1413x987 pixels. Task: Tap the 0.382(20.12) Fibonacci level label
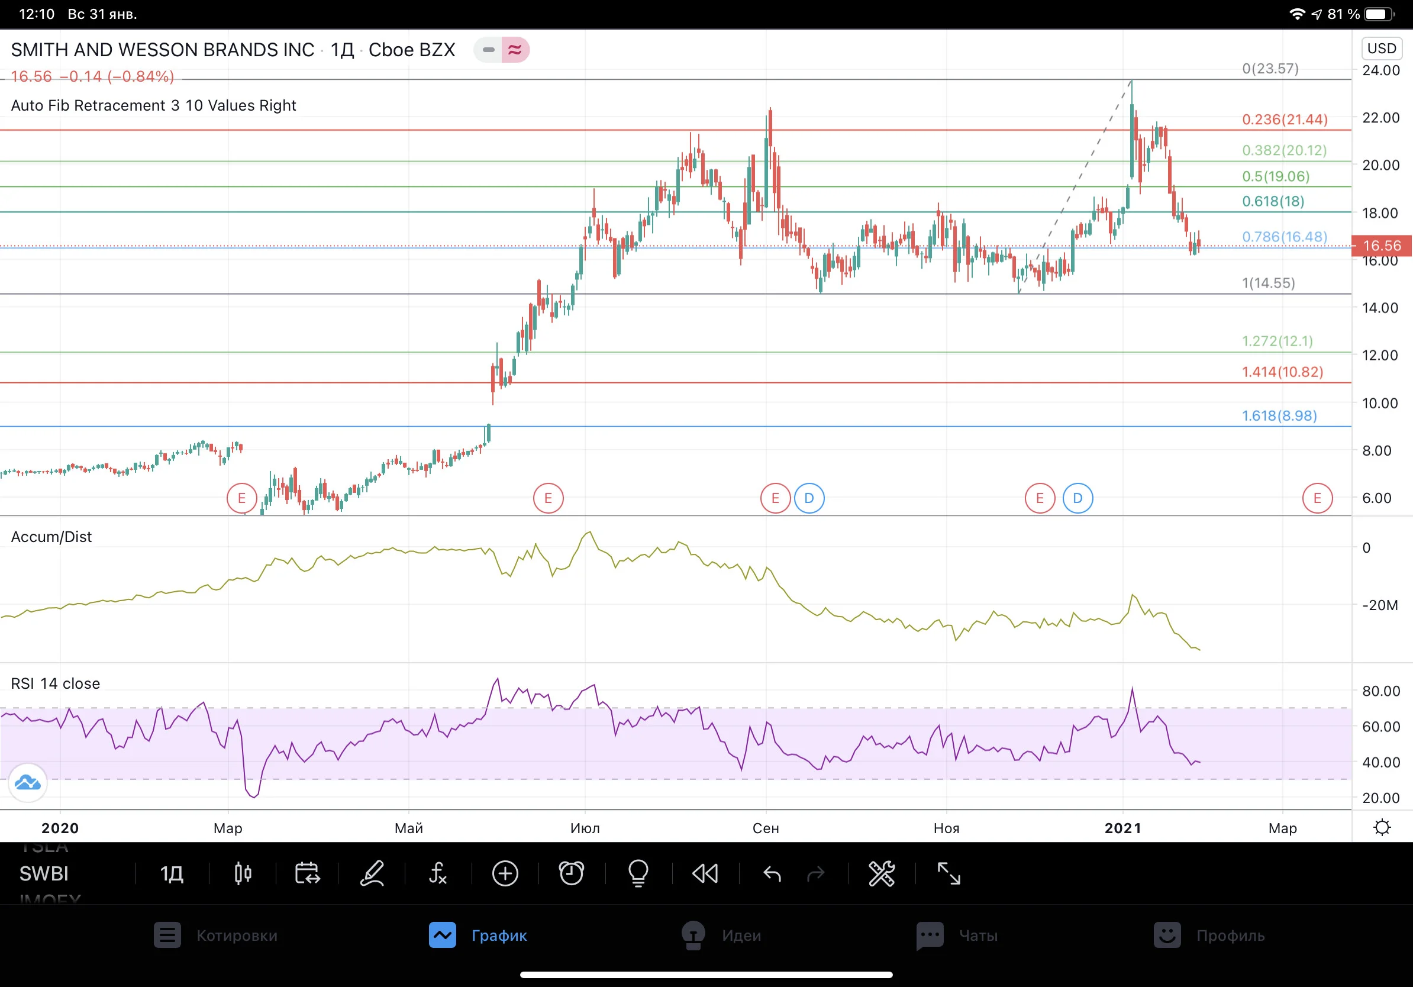[x=1284, y=150]
